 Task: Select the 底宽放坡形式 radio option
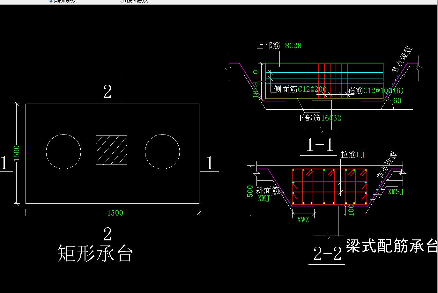(x=134, y=1)
